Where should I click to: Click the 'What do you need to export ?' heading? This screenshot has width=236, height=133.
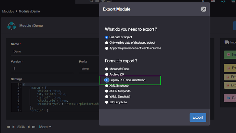click(131, 29)
